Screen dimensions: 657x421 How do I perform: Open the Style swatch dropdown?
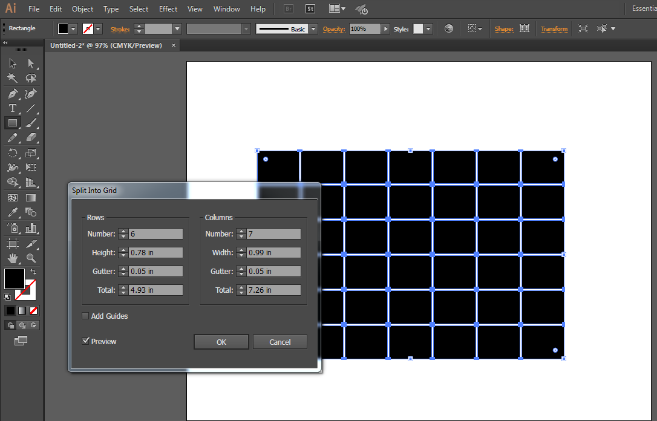[428, 29]
